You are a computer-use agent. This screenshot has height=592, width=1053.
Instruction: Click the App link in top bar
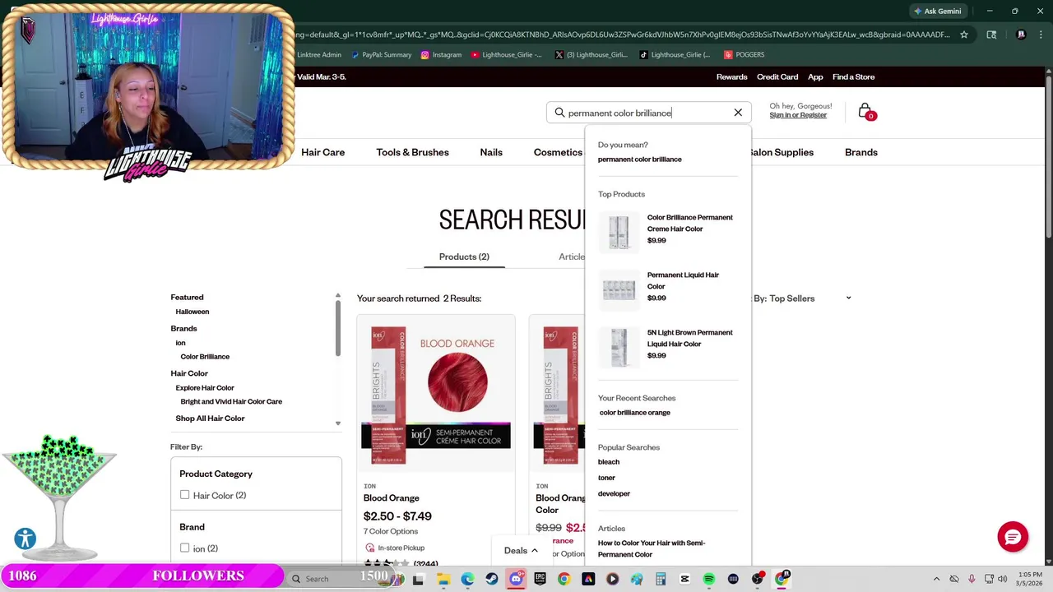pyautogui.click(x=815, y=76)
